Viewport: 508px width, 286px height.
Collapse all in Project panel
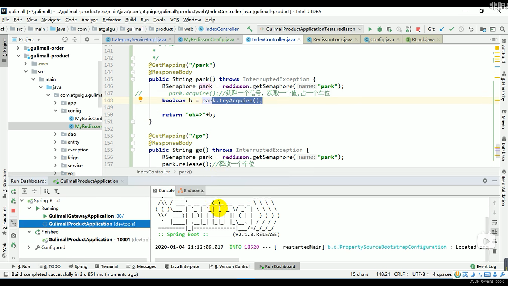[x=75, y=39]
